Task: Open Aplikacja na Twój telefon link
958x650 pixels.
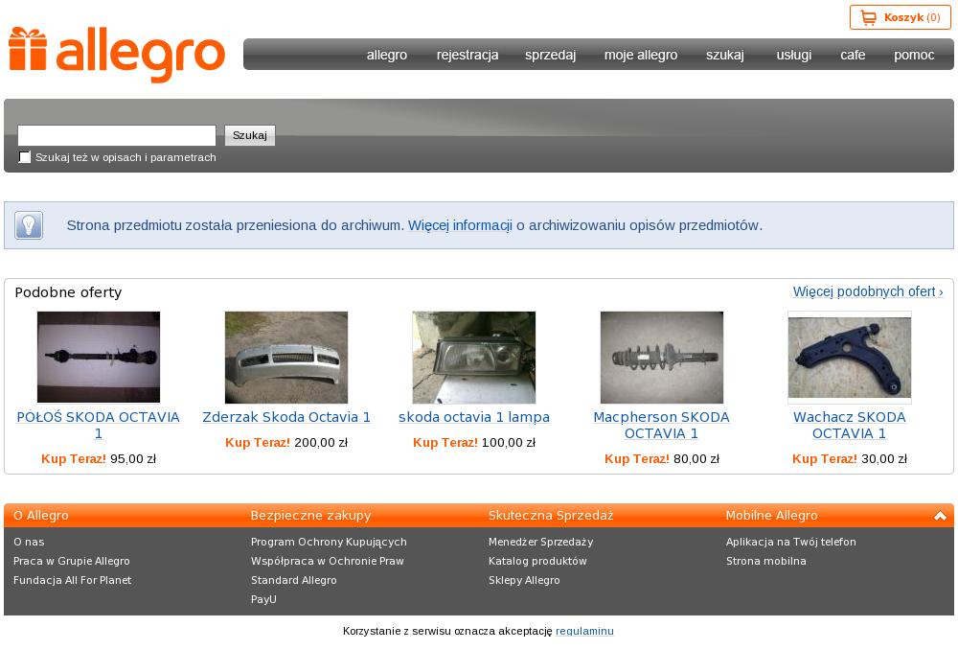Action: point(791,542)
